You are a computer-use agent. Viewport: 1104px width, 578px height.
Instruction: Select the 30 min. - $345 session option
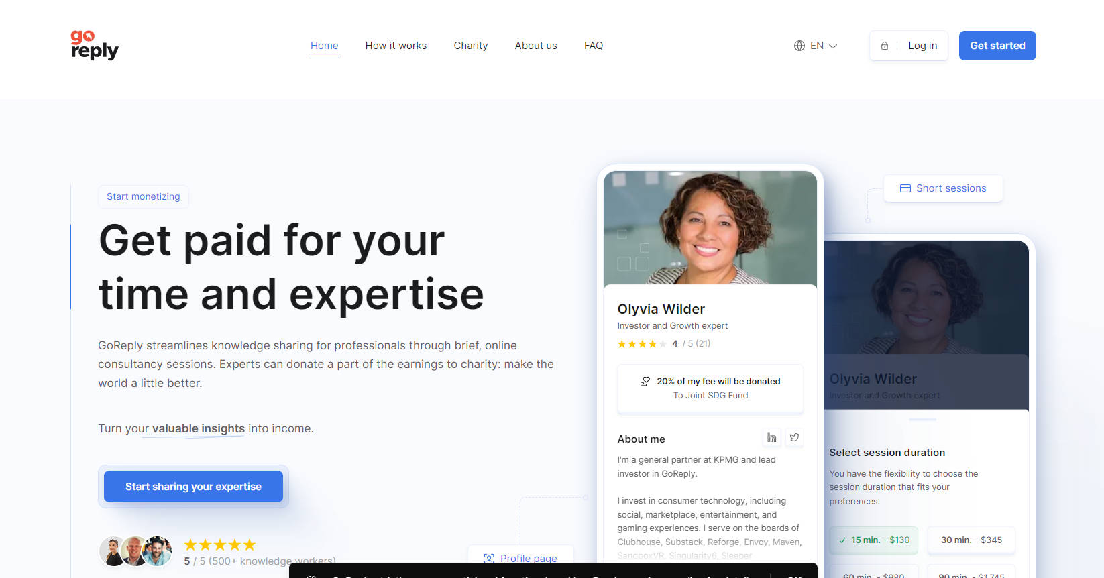click(x=971, y=540)
